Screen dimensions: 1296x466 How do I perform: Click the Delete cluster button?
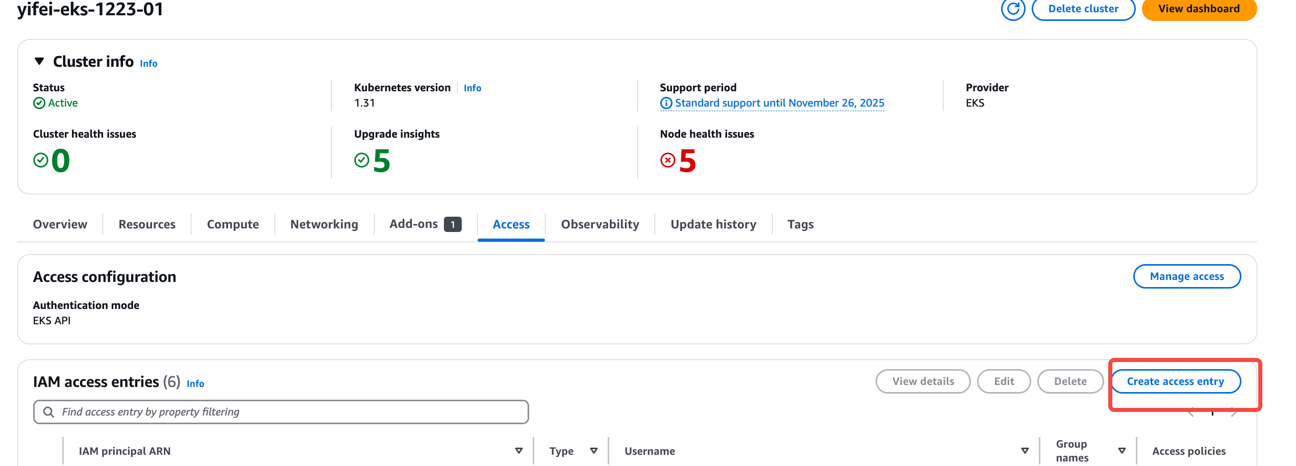[x=1083, y=9]
